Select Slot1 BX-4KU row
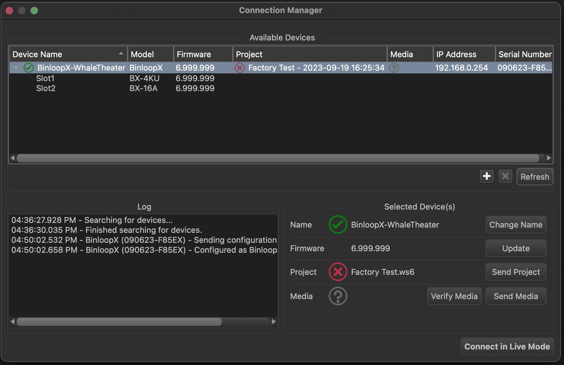The width and height of the screenshot is (564, 365). click(x=45, y=78)
